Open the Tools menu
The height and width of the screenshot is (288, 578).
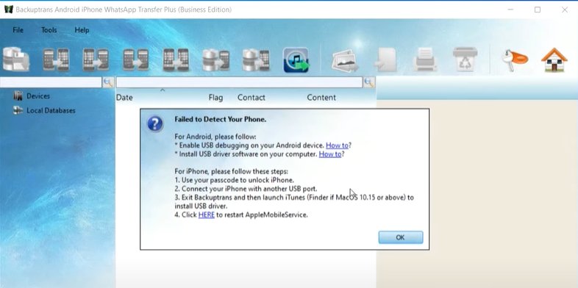pos(49,30)
